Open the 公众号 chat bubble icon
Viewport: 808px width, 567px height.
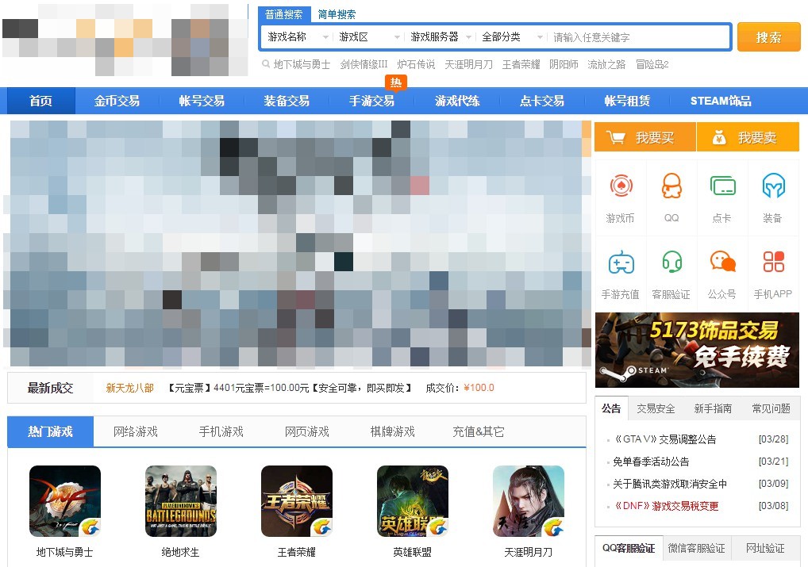click(x=721, y=262)
